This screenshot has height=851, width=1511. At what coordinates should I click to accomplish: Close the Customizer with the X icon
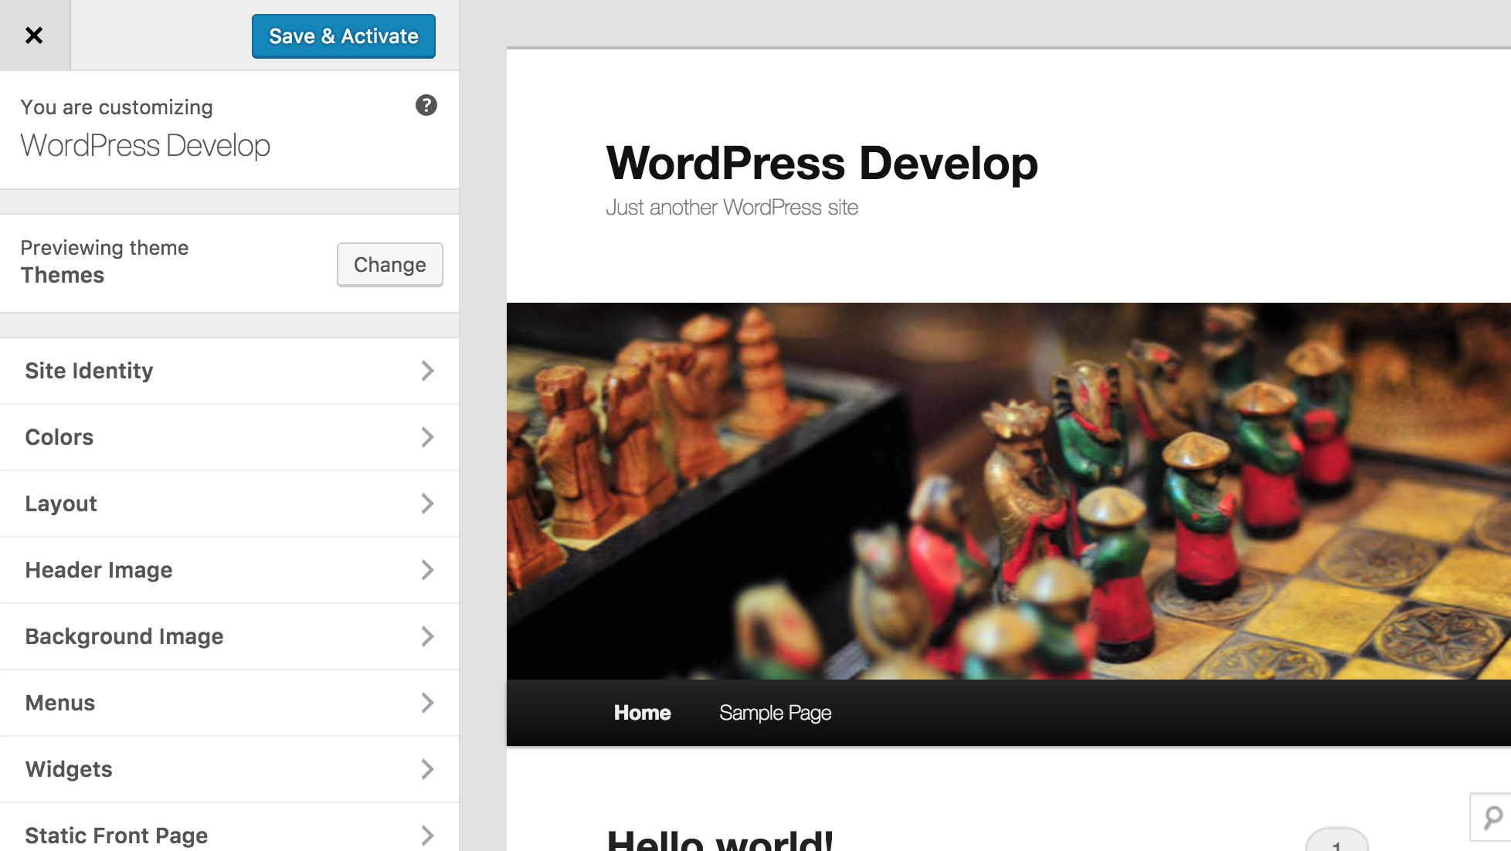pyautogui.click(x=34, y=36)
